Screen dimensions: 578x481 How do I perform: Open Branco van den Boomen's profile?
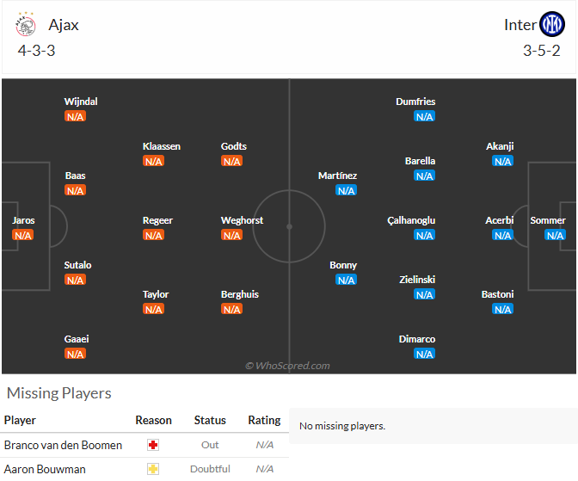[63, 445]
